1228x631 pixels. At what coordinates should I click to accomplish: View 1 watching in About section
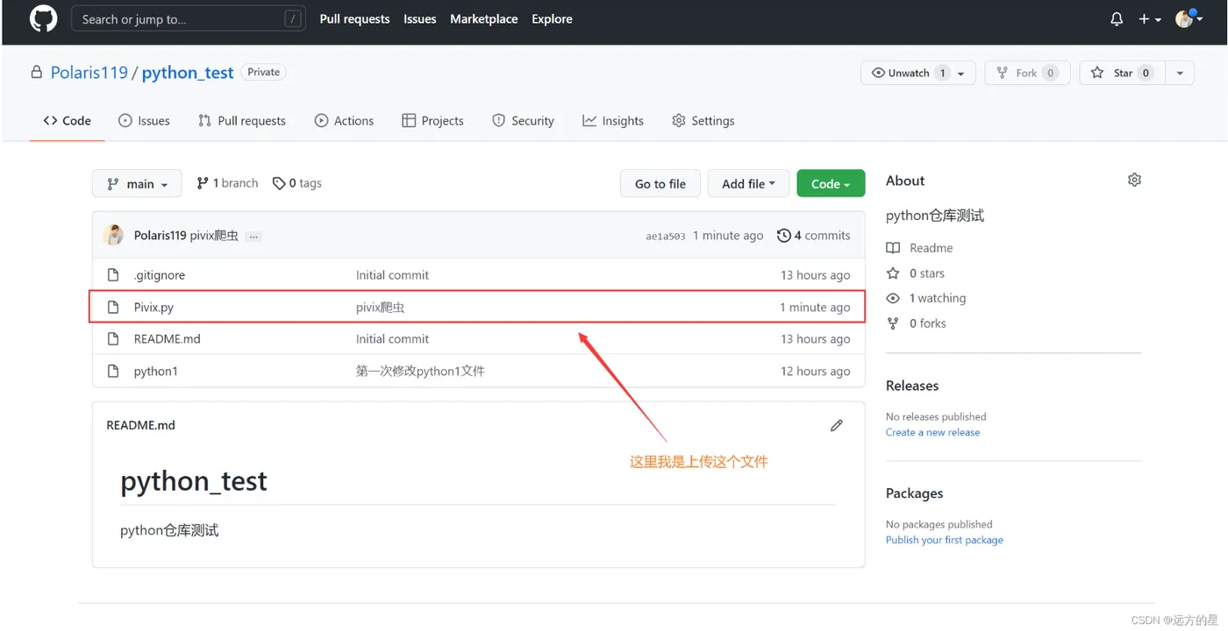coord(926,298)
